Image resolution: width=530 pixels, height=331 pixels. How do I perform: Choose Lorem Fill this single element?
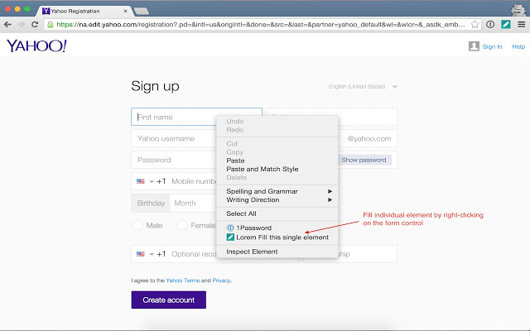coord(277,237)
